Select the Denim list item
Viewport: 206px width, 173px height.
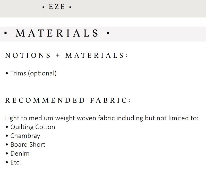20,153
